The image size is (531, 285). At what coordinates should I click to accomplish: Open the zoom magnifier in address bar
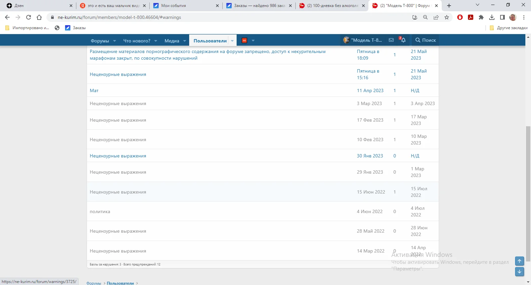pos(425,17)
